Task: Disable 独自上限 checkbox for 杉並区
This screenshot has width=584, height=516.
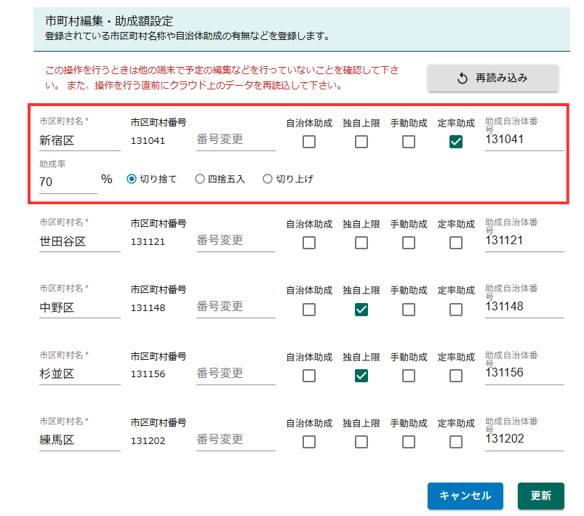Action: coord(361,376)
